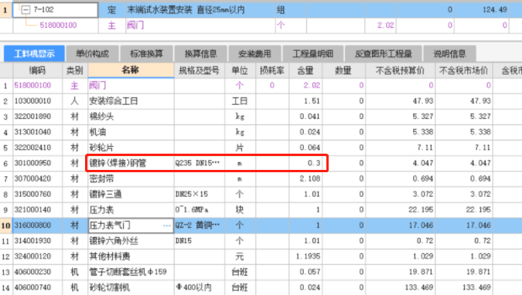The width and height of the screenshot is (522, 295).
Task: Switch to the 工程量明细 tab
Action: tap(313, 53)
